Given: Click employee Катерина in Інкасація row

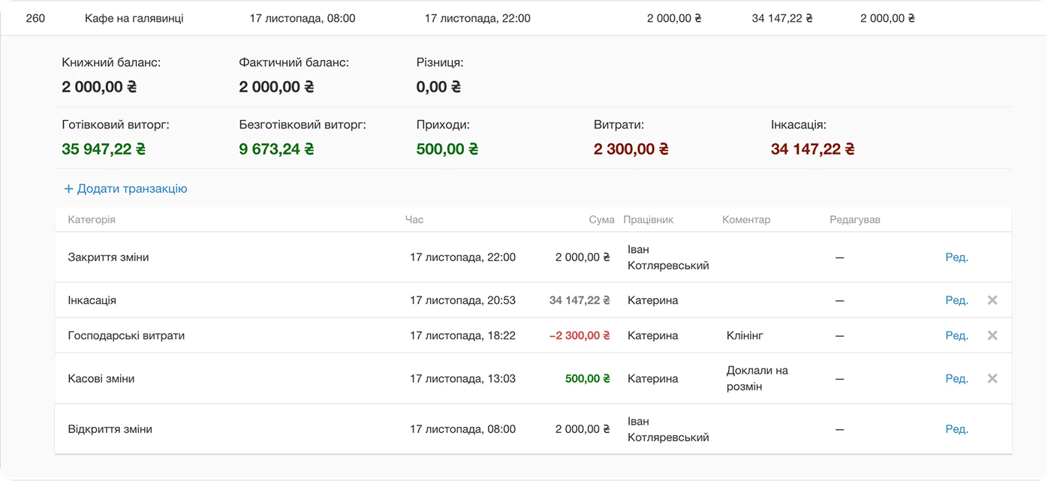Looking at the screenshot, I should click(x=653, y=300).
